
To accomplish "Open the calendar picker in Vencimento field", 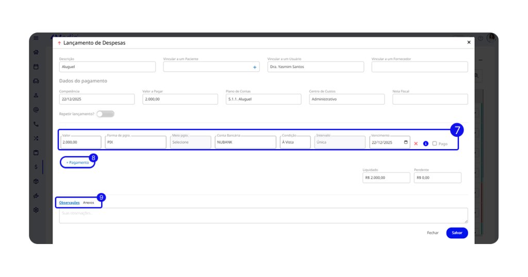I will coord(406,142).
